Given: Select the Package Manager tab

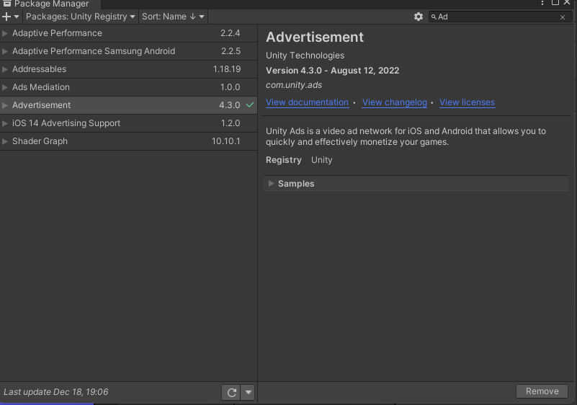Looking at the screenshot, I should tap(50, 4).
